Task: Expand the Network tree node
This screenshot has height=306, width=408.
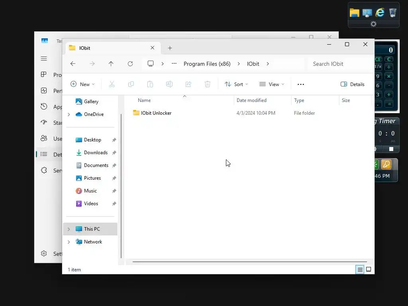Action: [69, 242]
